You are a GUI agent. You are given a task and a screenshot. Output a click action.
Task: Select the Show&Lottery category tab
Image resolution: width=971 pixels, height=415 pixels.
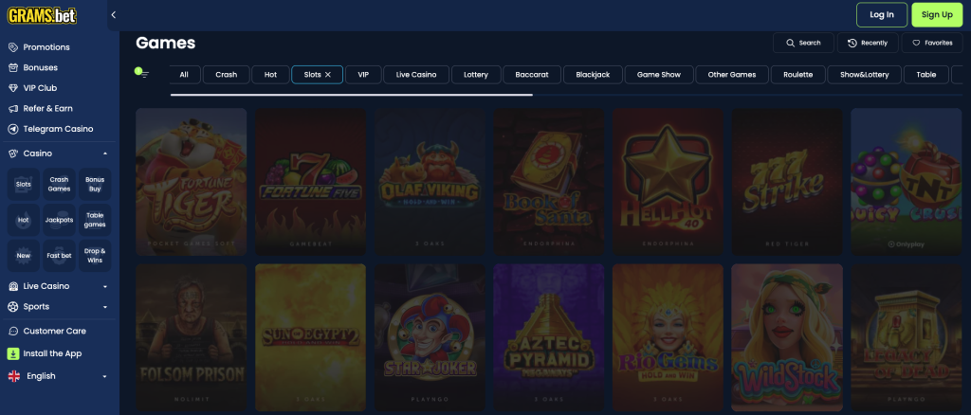(865, 74)
